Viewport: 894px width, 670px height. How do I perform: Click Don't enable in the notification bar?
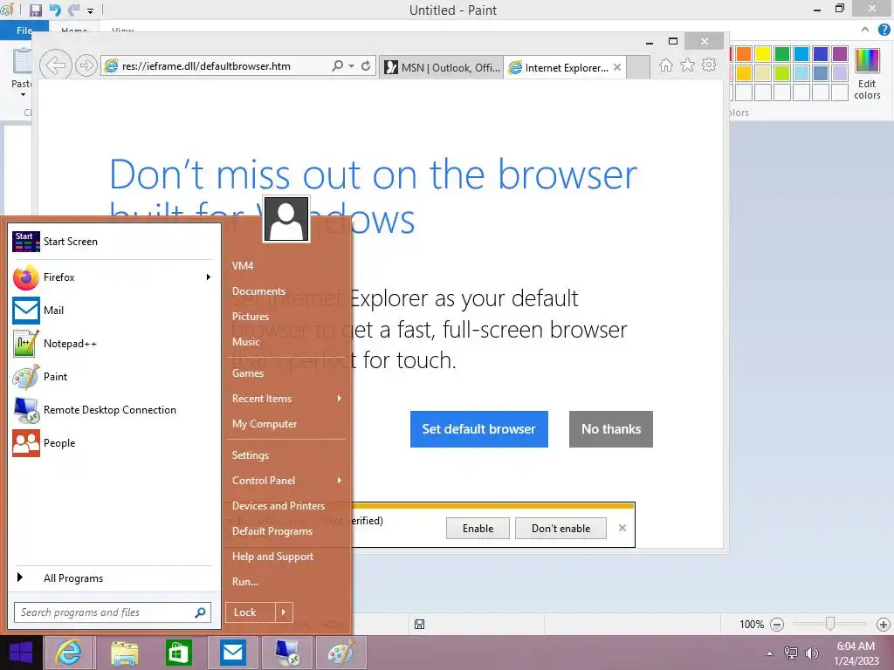click(560, 528)
